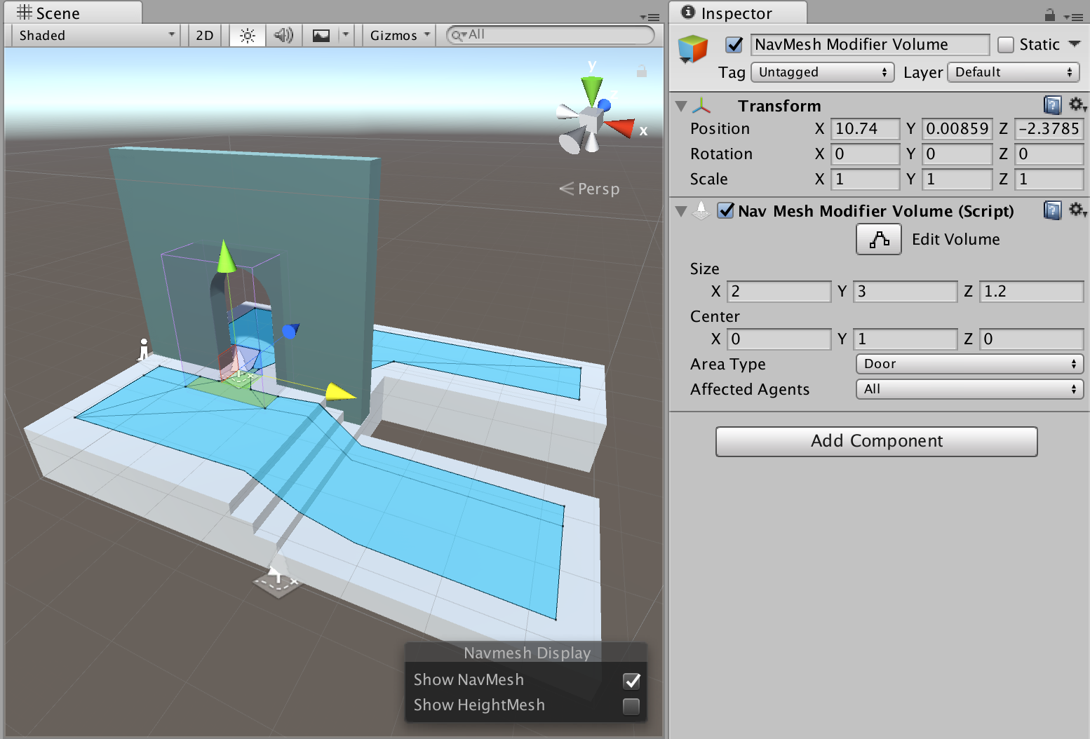Toggle scene audio in Scene toolbar
This screenshot has width=1090, height=739.
(283, 35)
